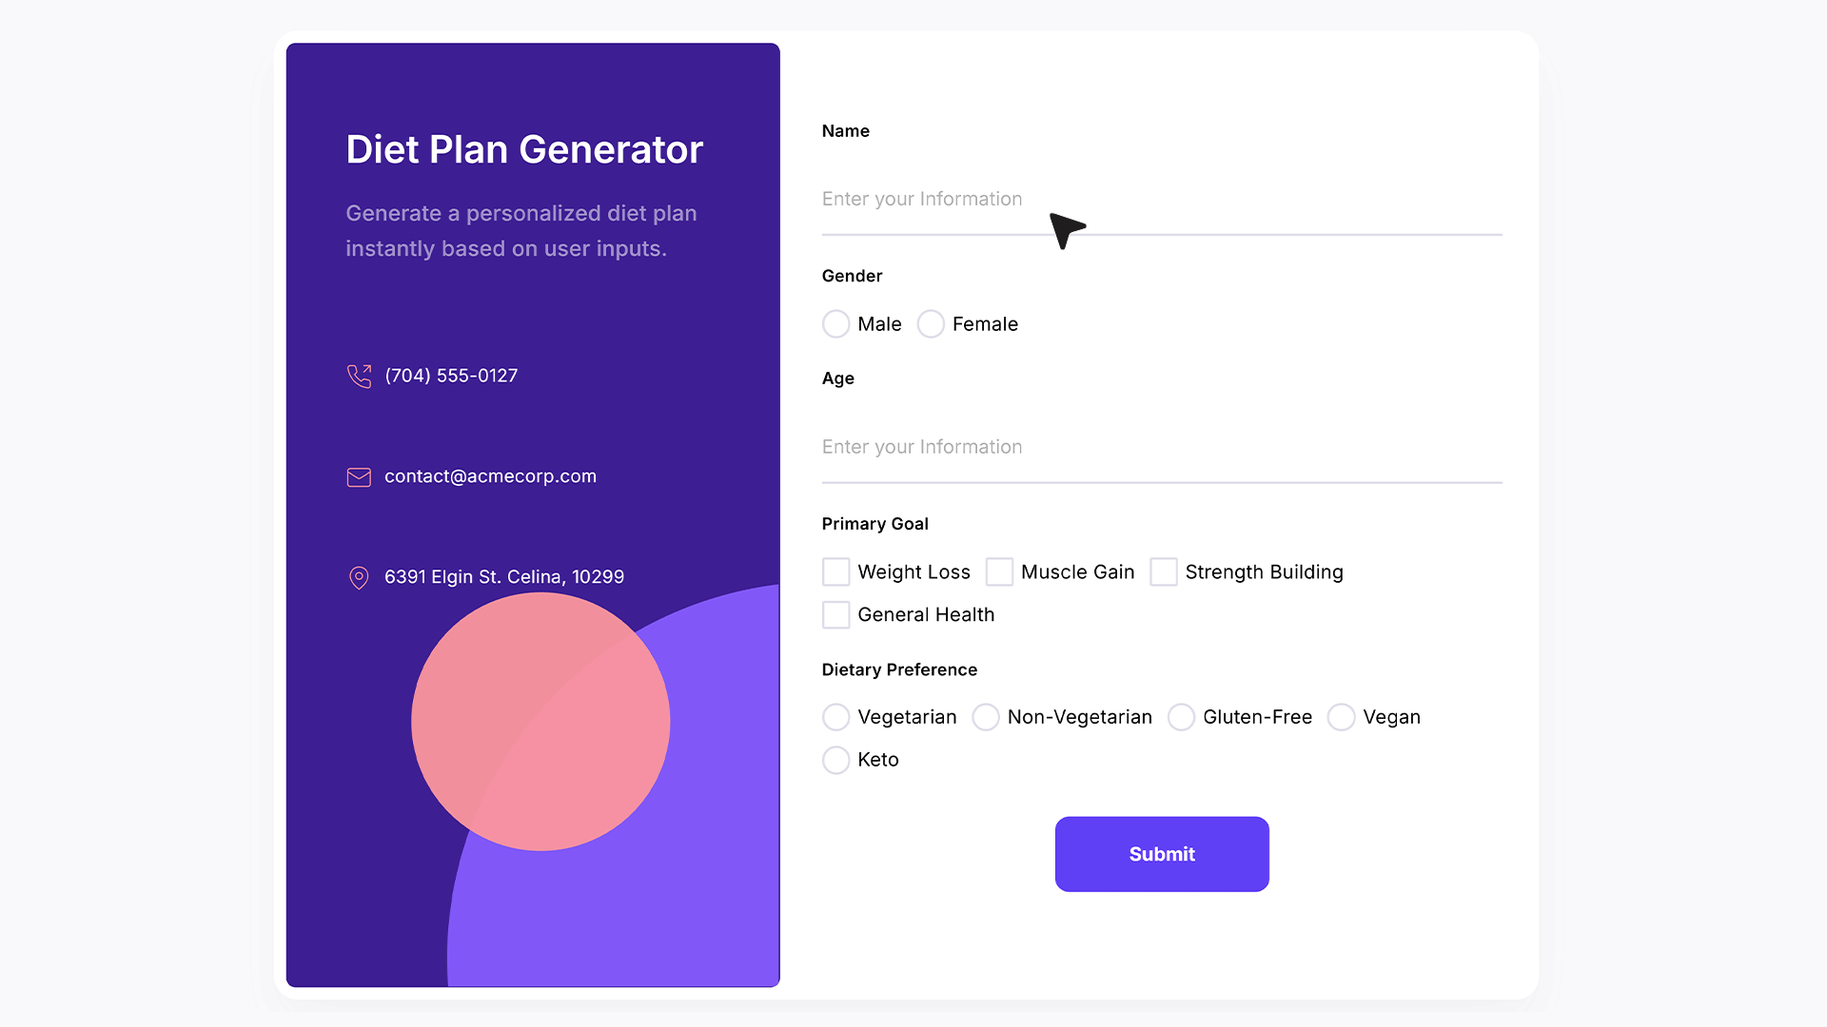Focus the Name input field
The image size is (1827, 1027).
[x=1162, y=200]
